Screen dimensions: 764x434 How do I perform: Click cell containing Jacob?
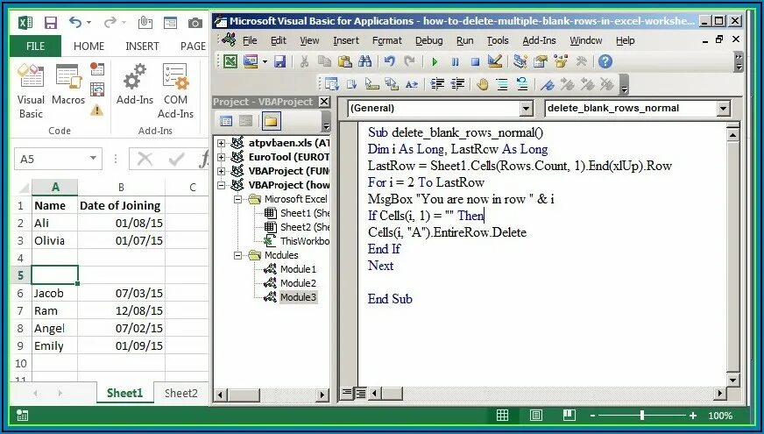coord(54,293)
